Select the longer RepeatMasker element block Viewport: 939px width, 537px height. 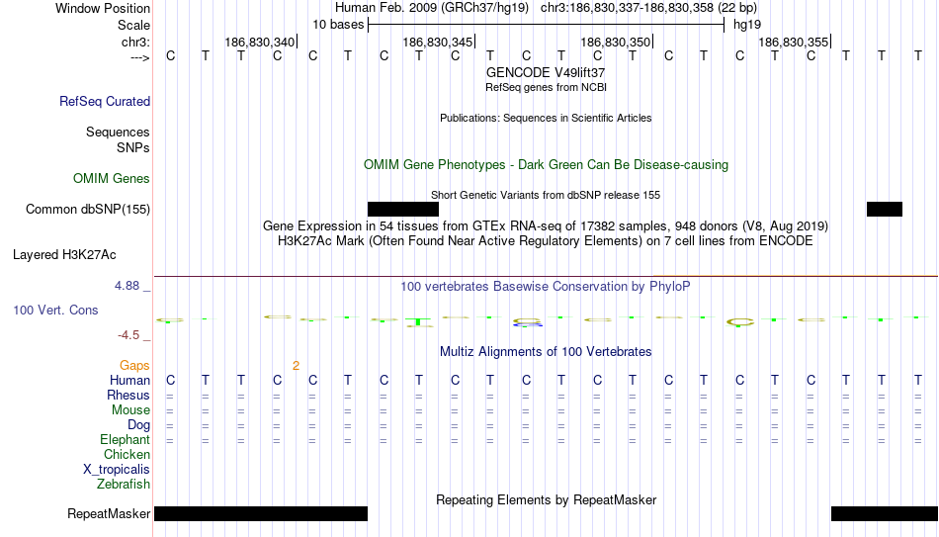(x=261, y=513)
